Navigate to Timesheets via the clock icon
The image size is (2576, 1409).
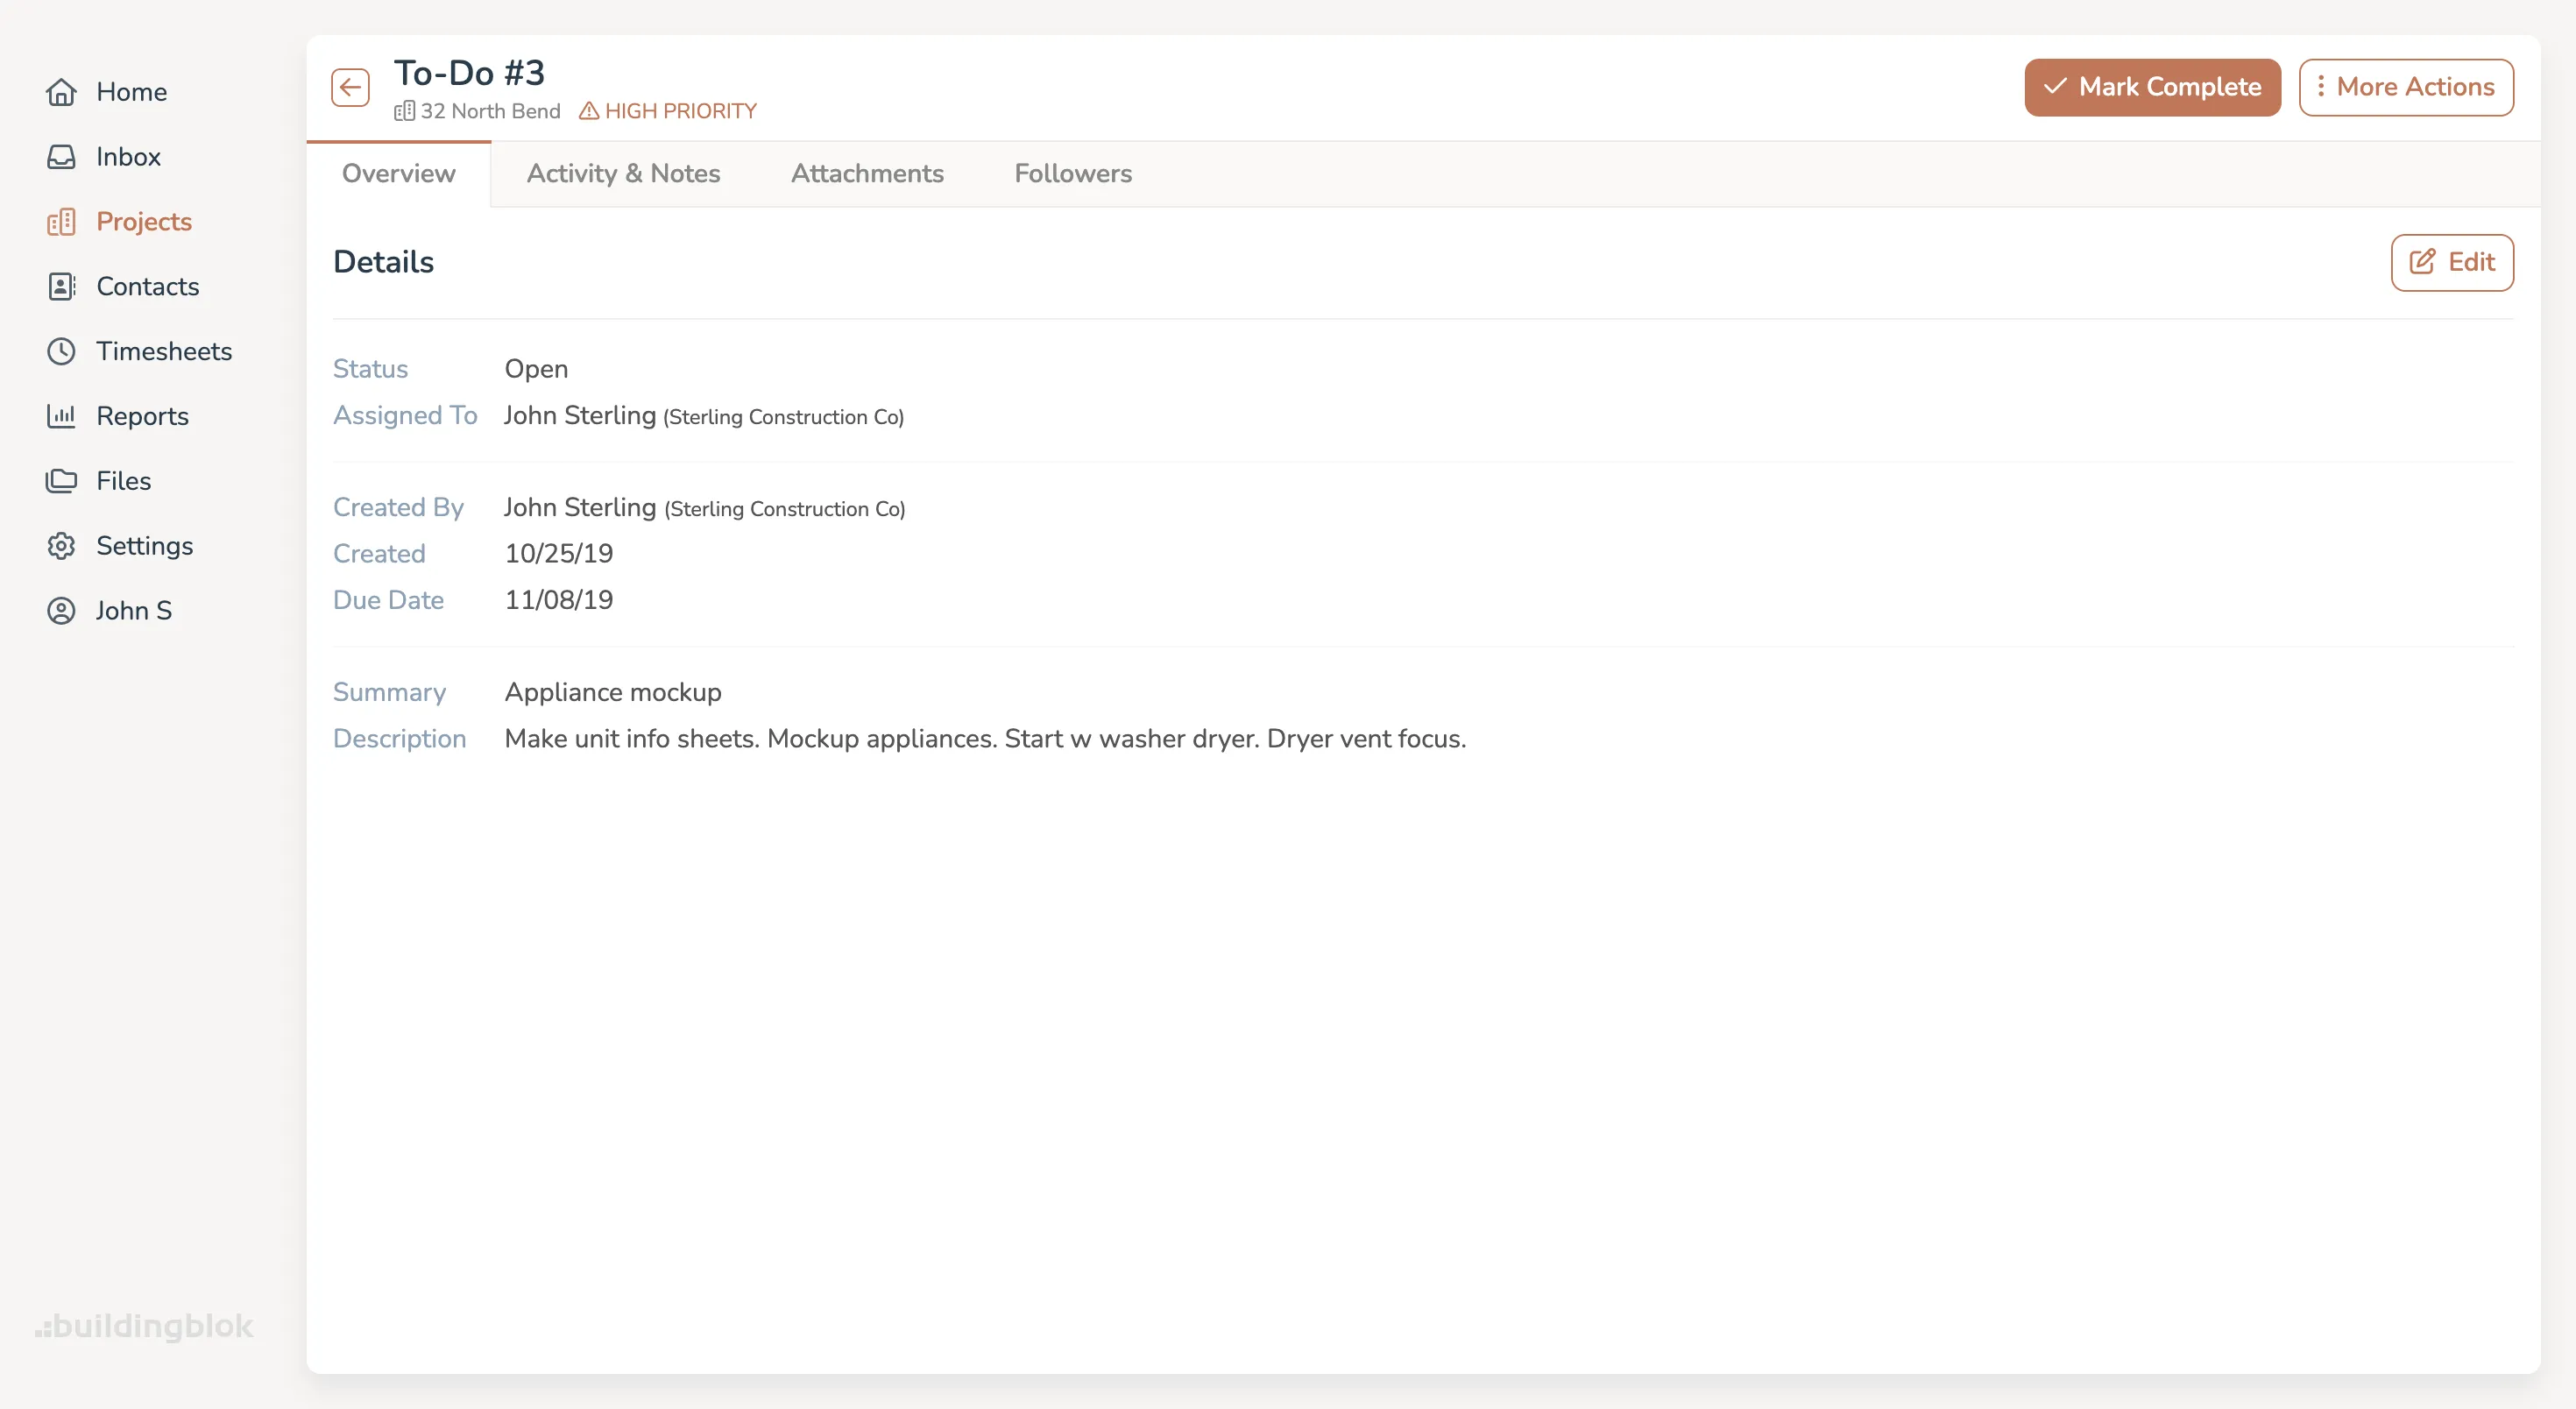pyautogui.click(x=62, y=351)
